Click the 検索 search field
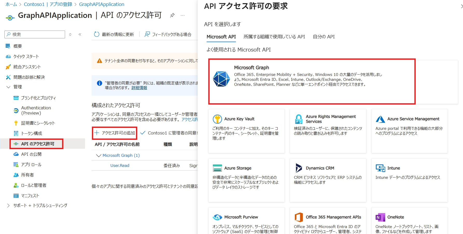 (34, 34)
